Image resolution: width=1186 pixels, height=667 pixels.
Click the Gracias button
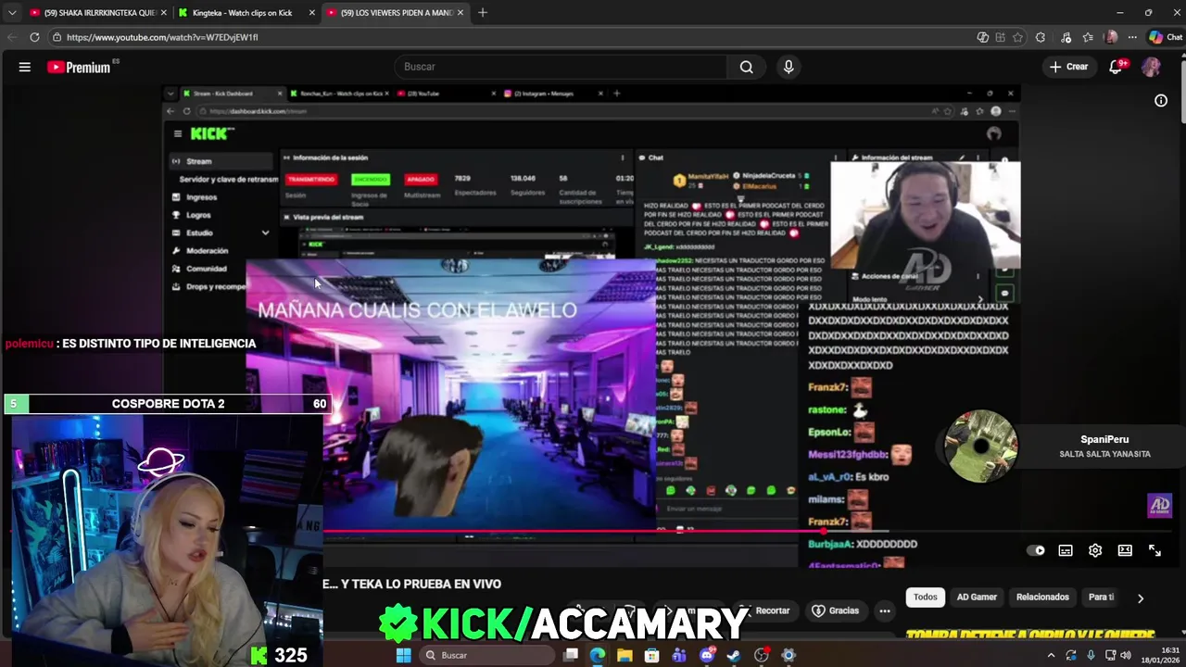tap(836, 610)
